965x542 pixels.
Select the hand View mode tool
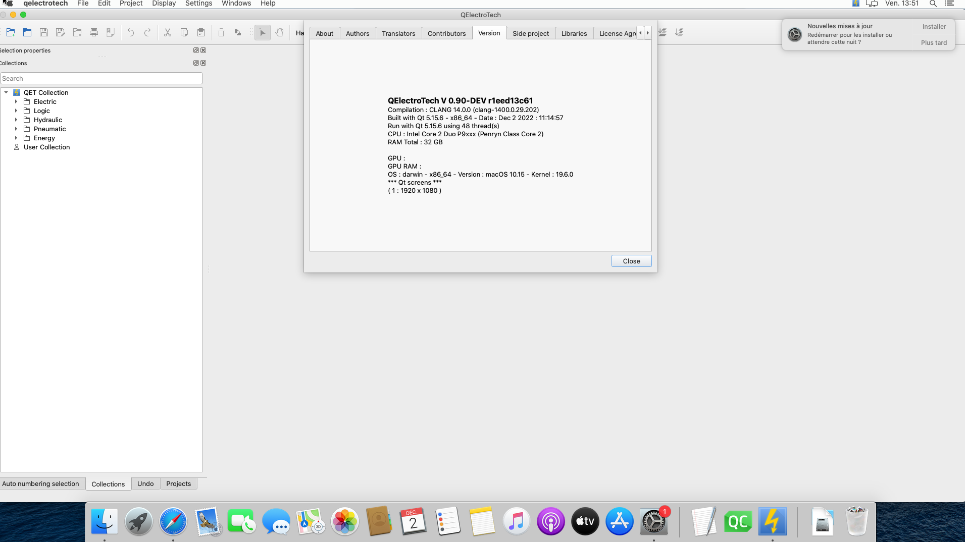pos(279,33)
